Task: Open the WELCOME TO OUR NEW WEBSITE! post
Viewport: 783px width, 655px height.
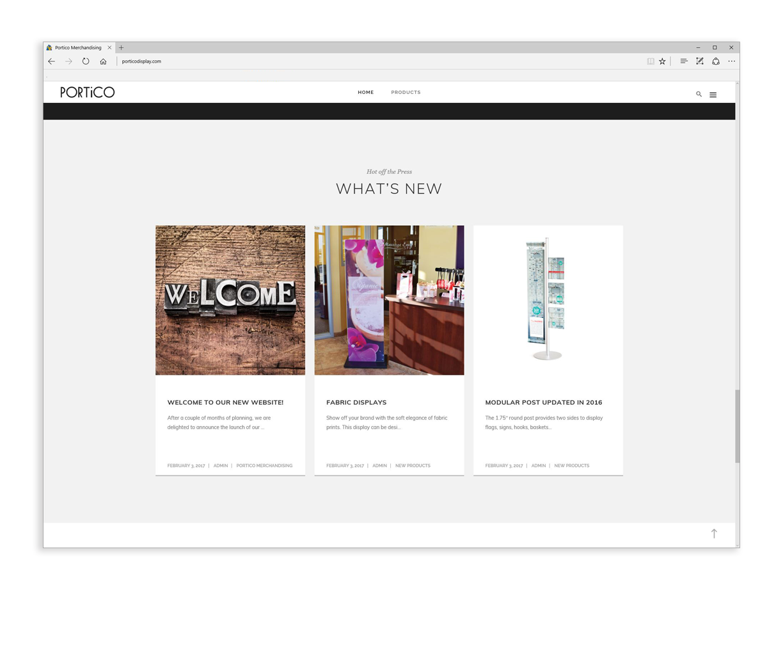Action: [225, 402]
